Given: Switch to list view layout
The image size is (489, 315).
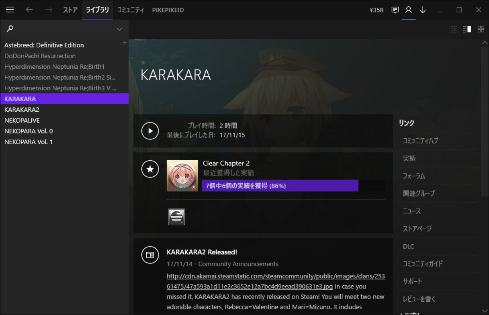Looking at the screenshot, I should point(453,29).
